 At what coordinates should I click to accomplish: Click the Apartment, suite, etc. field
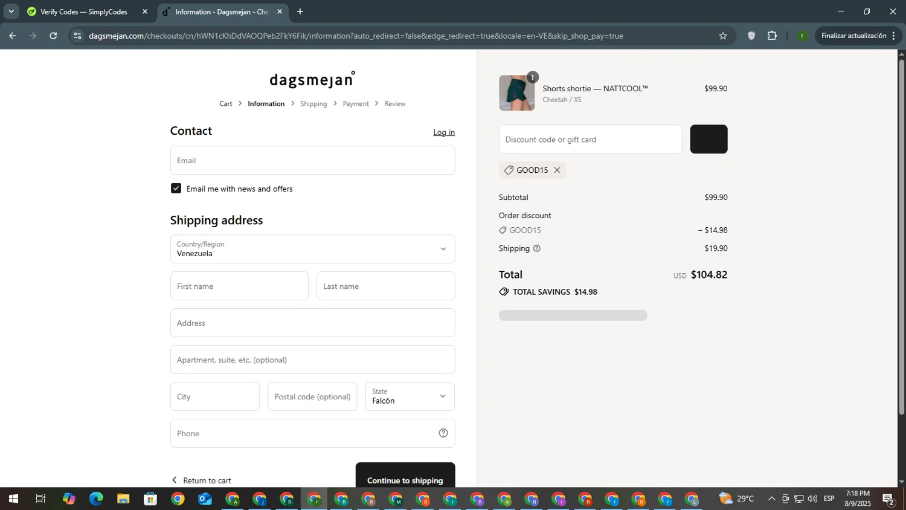tap(312, 360)
